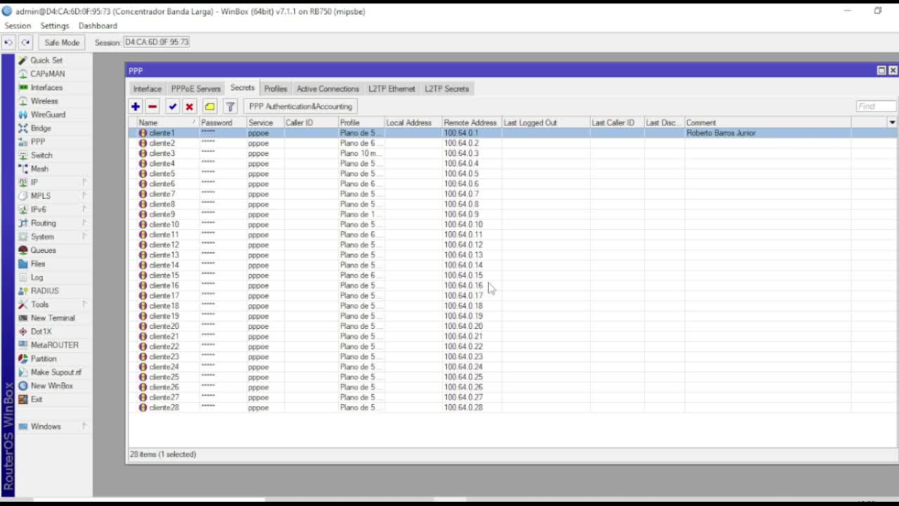Open the Dashboard menu
Screen dimensions: 899x506
[98, 26]
